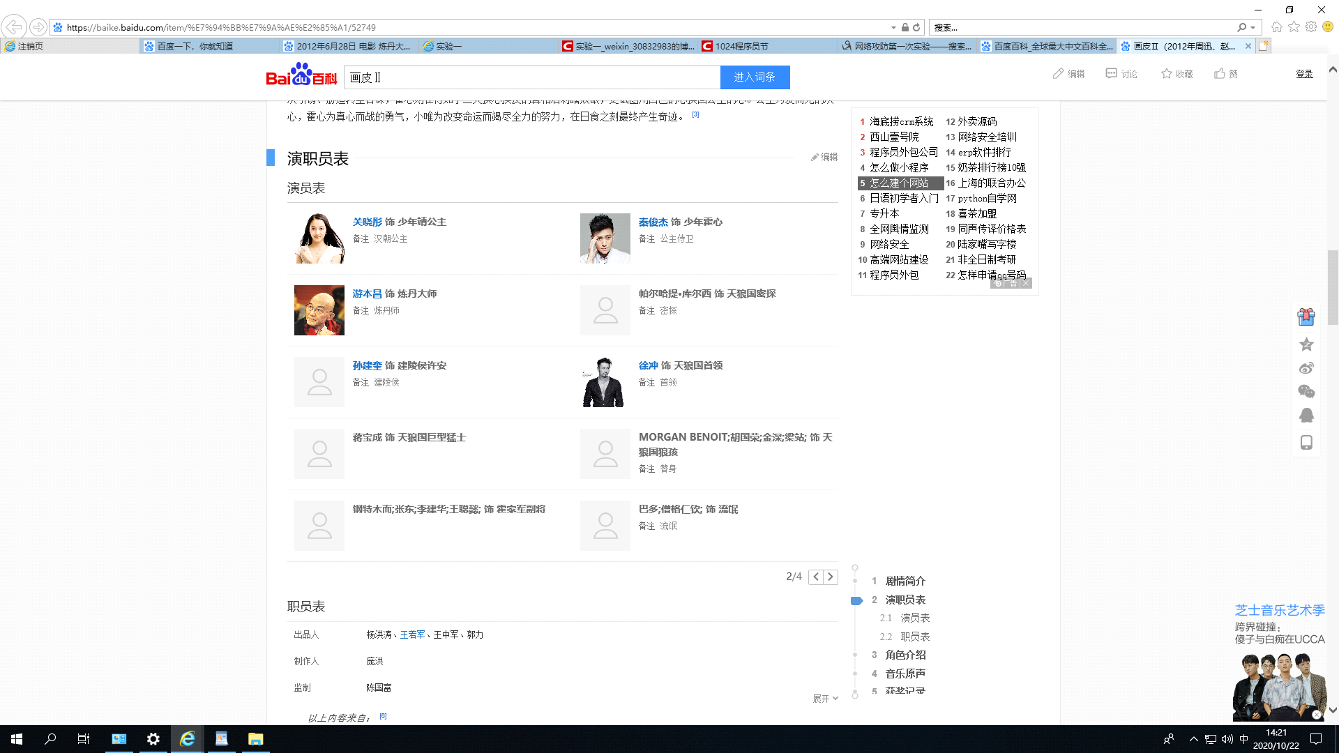Share to Weibo via sidebar icon

[1306, 368]
